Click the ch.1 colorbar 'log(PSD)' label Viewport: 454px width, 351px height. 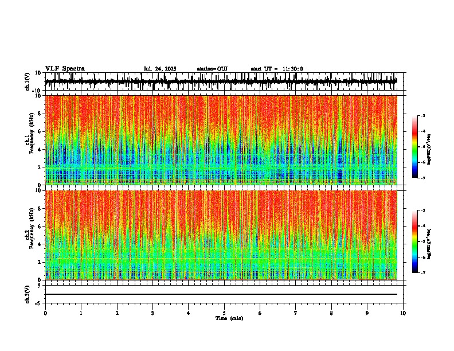click(429, 150)
